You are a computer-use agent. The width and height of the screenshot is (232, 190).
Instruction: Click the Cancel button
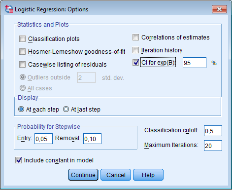point(116,175)
